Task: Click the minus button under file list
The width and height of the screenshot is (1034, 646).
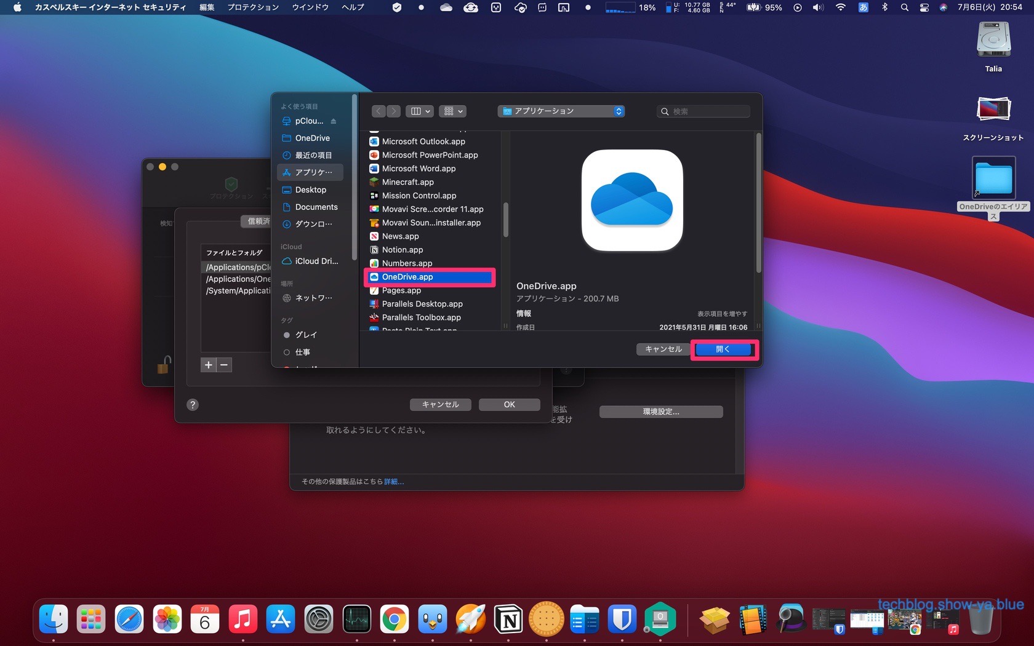Action: click(224, 365)
